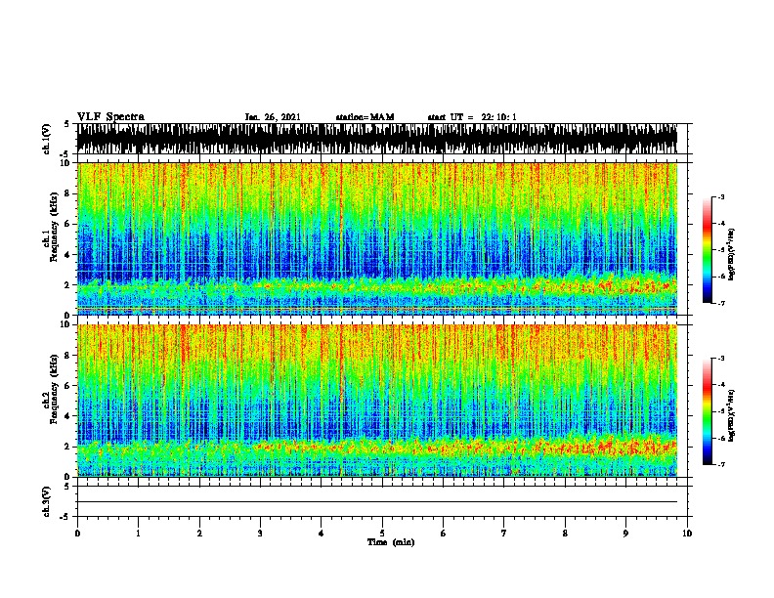
Task: Click the 'ch.3(V)' axis label
Action: (x=47, y=502)
